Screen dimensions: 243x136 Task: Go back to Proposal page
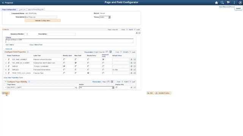(8, 3)
